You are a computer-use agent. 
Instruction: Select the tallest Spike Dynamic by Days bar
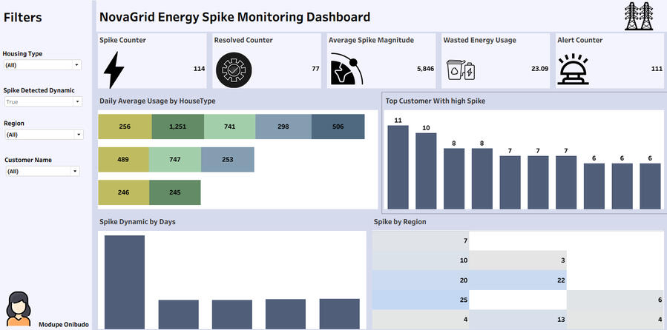(x=124, y=282)
